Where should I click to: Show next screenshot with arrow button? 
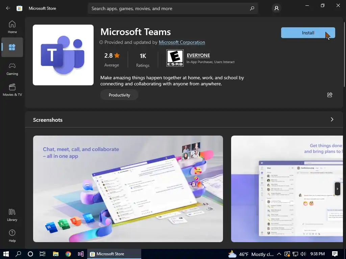338,189
